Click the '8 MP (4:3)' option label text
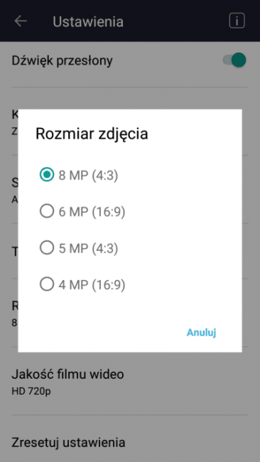The height and width of the screenshot is (462, 260). pos(88,176)
